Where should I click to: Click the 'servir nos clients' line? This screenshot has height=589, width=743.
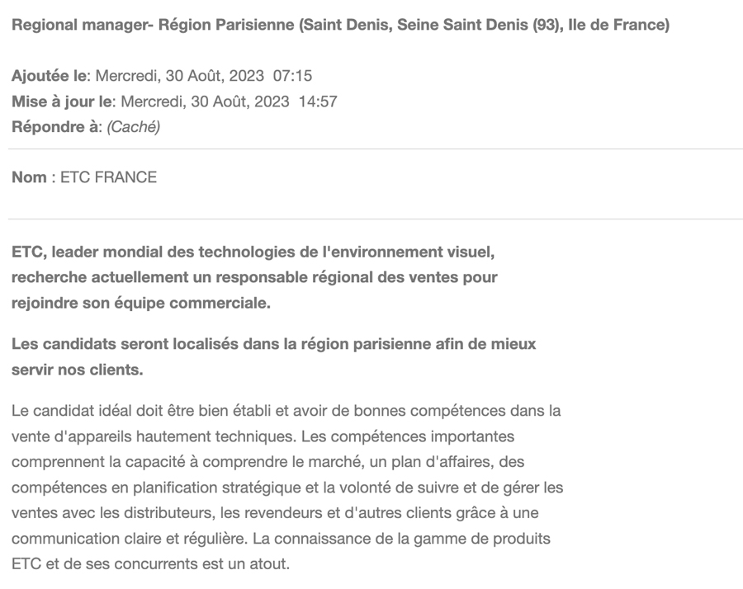pos(78,370)
